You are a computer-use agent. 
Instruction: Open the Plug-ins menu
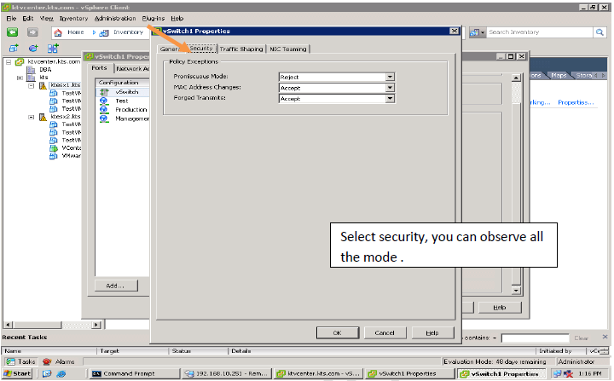(x=153, y=19)
